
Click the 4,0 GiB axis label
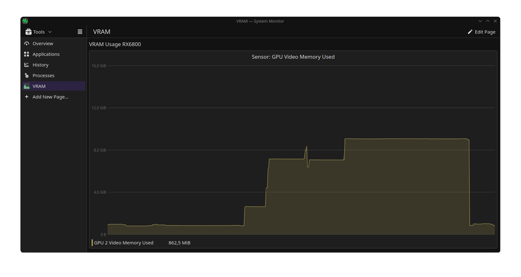coord(100,192)
